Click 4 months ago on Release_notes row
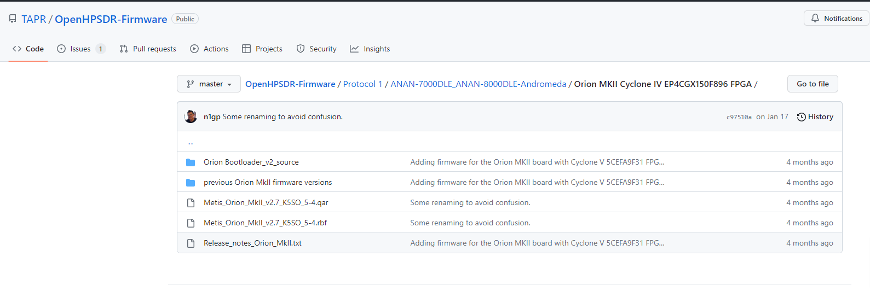 click(809, 243)
